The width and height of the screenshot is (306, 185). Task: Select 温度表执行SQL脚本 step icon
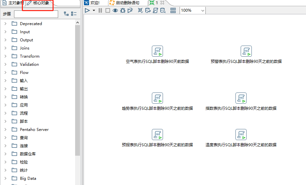click(241, 135)
